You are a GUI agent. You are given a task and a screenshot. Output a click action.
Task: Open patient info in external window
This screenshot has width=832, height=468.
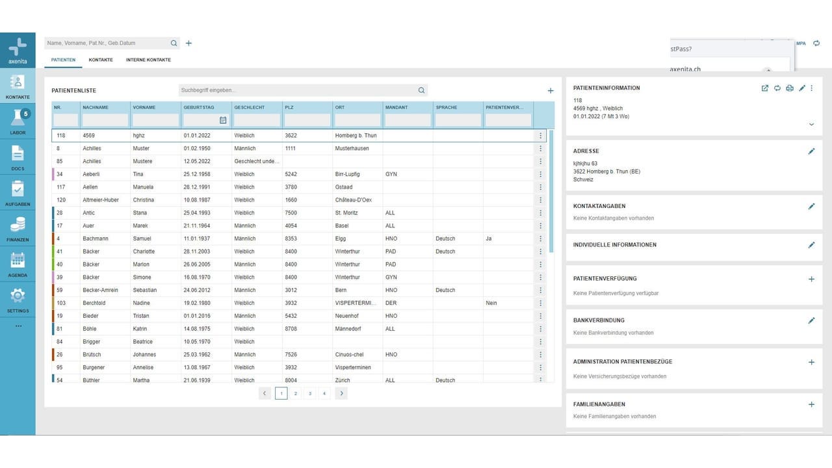point(765,88)
